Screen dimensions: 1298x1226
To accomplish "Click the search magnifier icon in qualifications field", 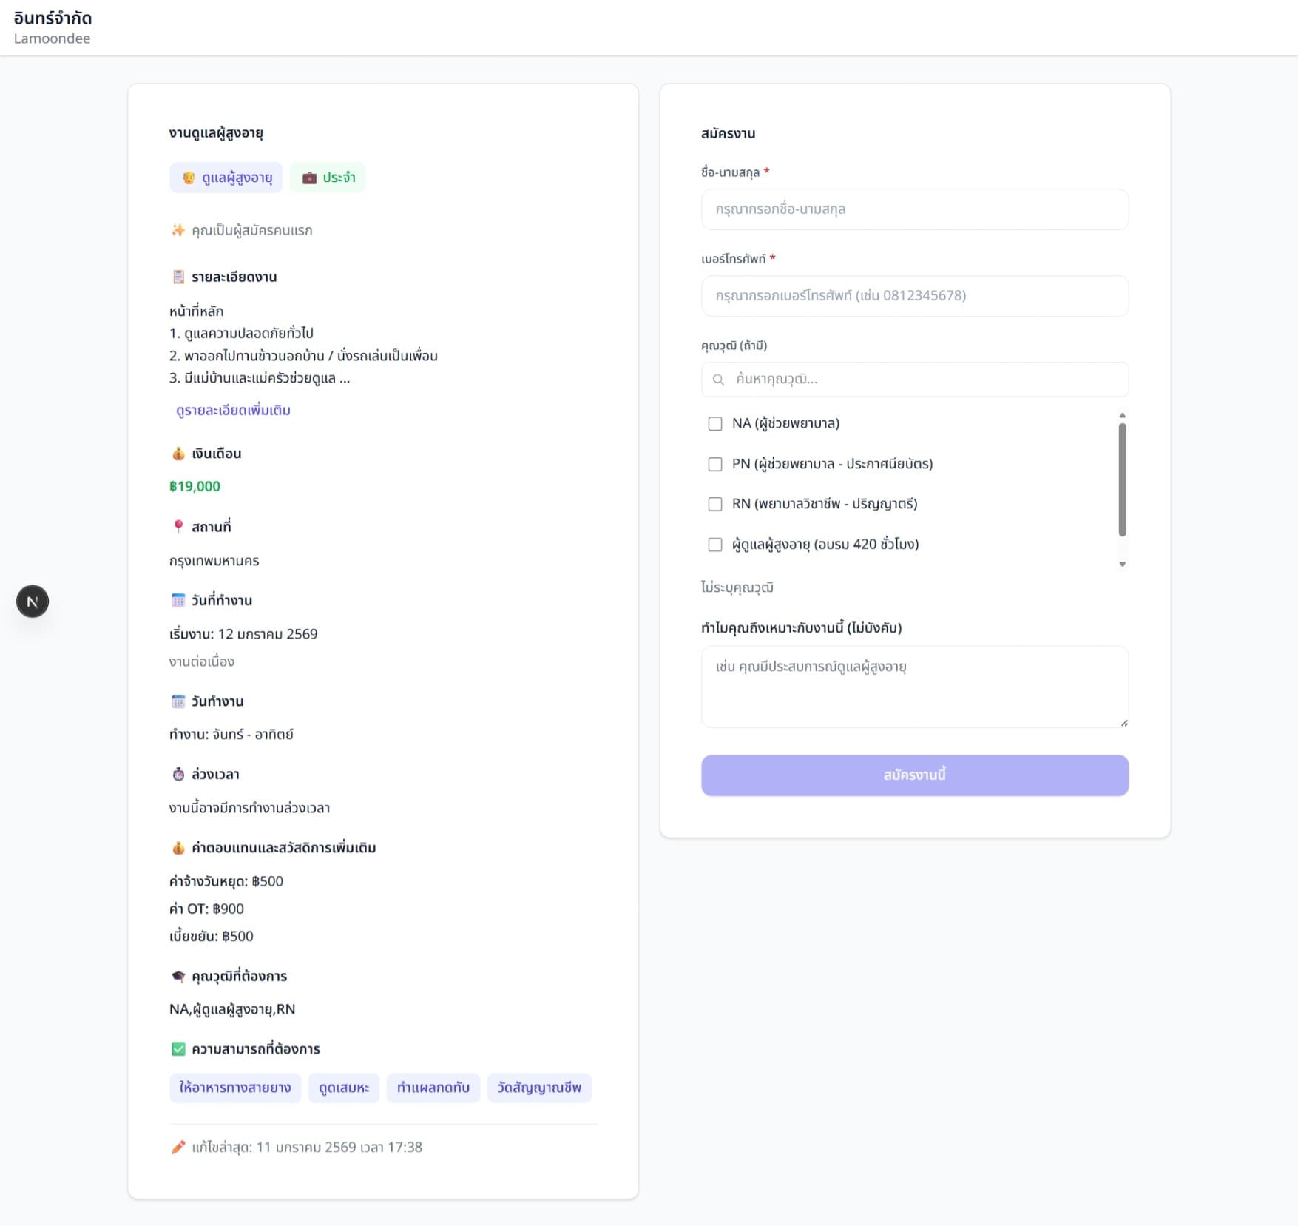I will coord(717,380).
